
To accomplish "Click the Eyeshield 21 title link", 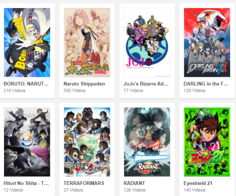I will tap(198, 183).
